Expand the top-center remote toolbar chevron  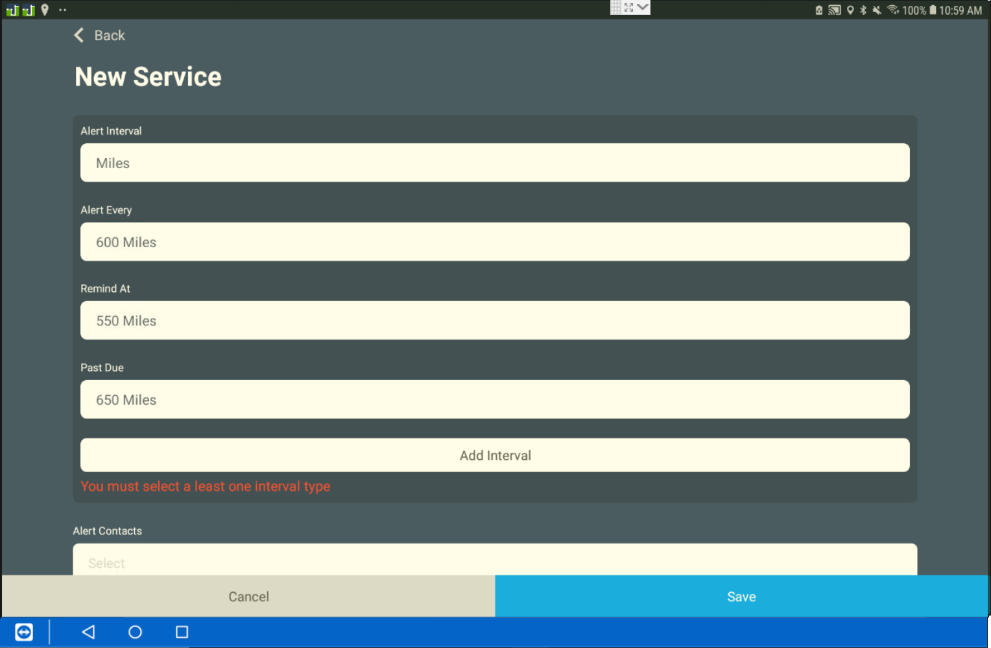coord(642,7)
